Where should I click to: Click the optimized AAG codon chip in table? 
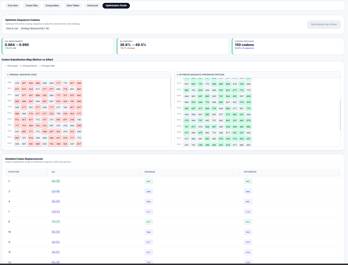coord(248,191)
